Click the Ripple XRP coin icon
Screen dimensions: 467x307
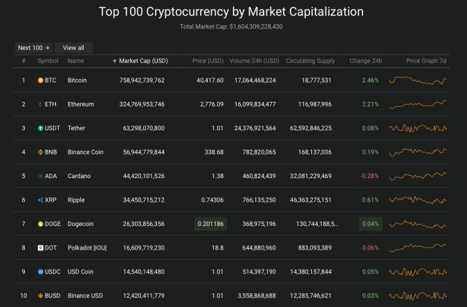(x=41, y=200)
